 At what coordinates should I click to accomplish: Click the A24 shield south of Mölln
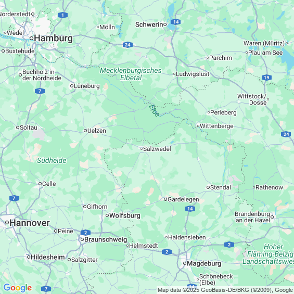click(127, 45)
